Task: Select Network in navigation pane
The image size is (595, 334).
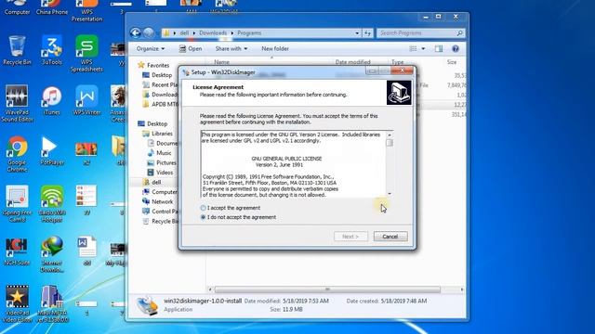Action: pyautogui.click(x=158, y=201)
